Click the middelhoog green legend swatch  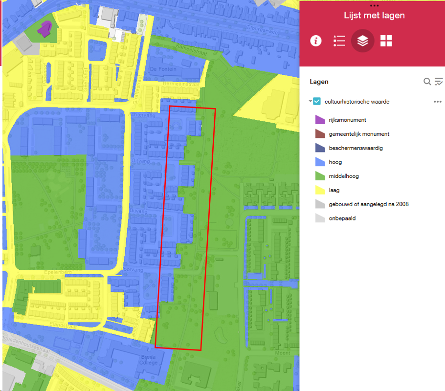(320, 176)
